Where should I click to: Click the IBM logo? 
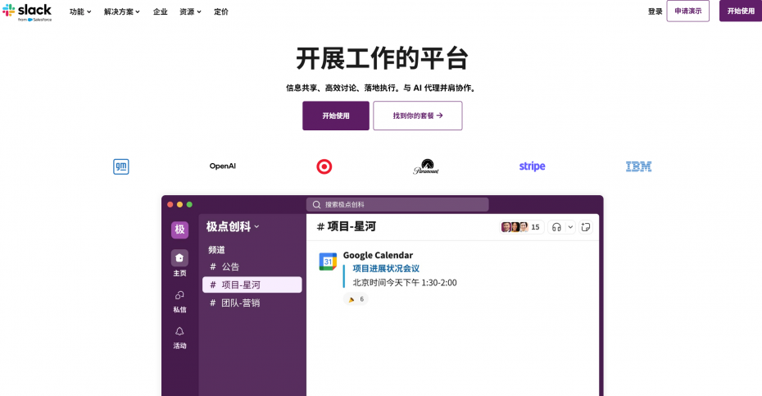click(638, 166)
